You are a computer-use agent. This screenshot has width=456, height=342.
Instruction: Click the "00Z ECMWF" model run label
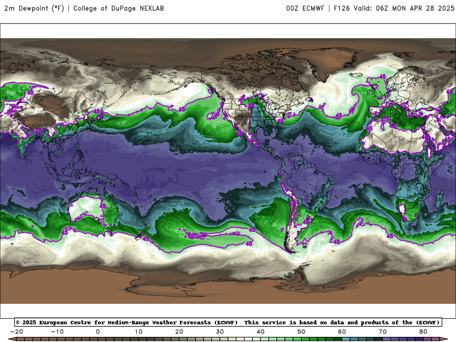click(305, 8)
